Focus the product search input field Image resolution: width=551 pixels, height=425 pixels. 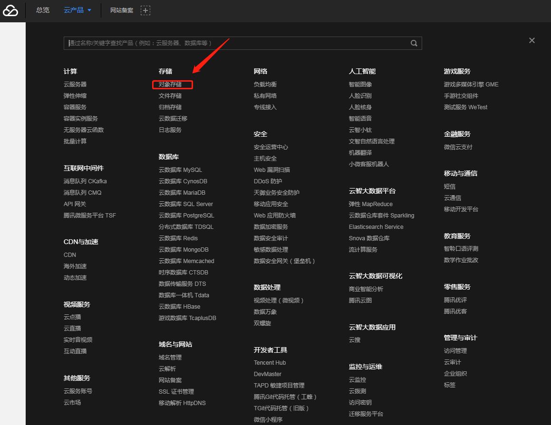tap(242, 43)
